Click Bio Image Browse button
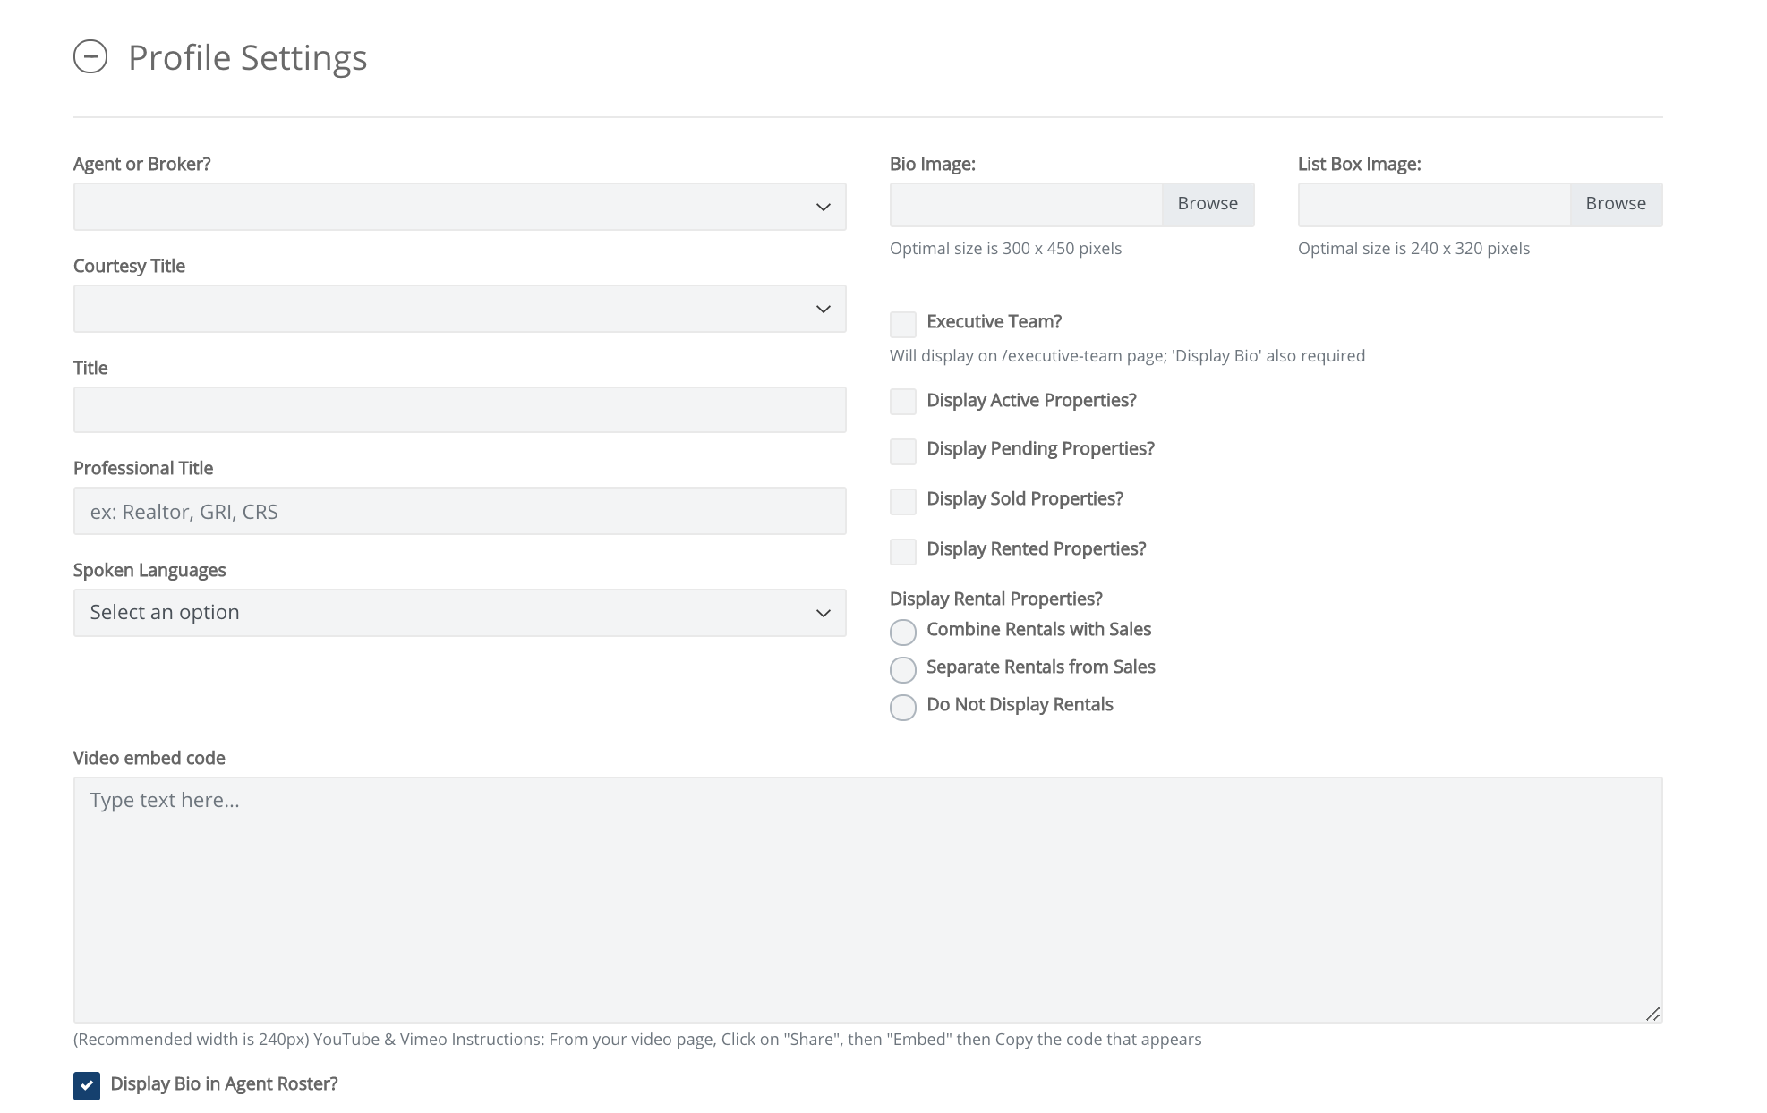 point(1208,202)
